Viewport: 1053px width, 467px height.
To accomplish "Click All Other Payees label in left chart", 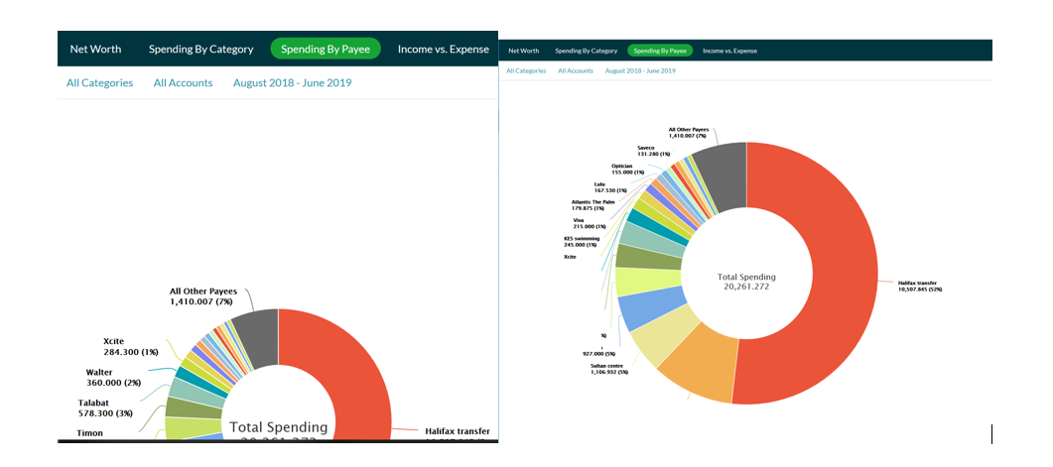I will (x=201, y=296).
